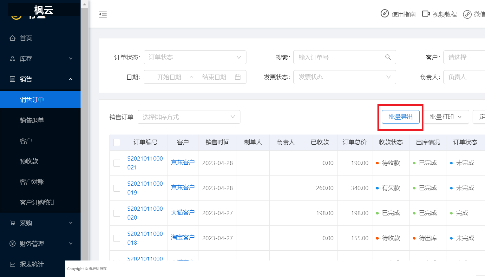Image resolution: width=485 pixels, height=277 pixels.
Task: Click the calendar icon in the date range
Action: [238, 77]
